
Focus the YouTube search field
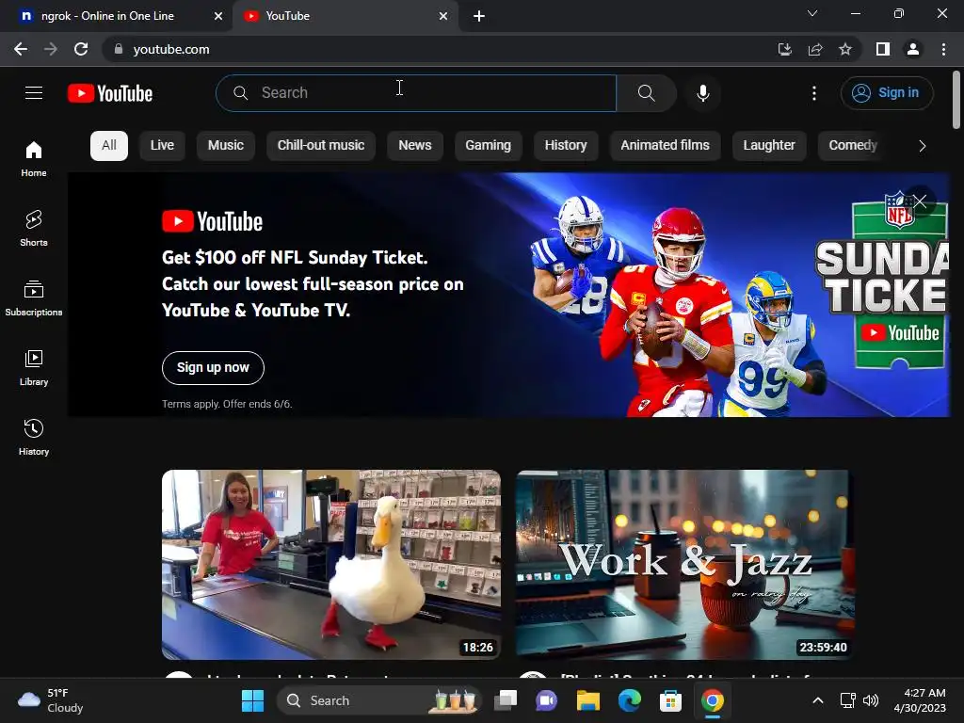coord(416,93)
